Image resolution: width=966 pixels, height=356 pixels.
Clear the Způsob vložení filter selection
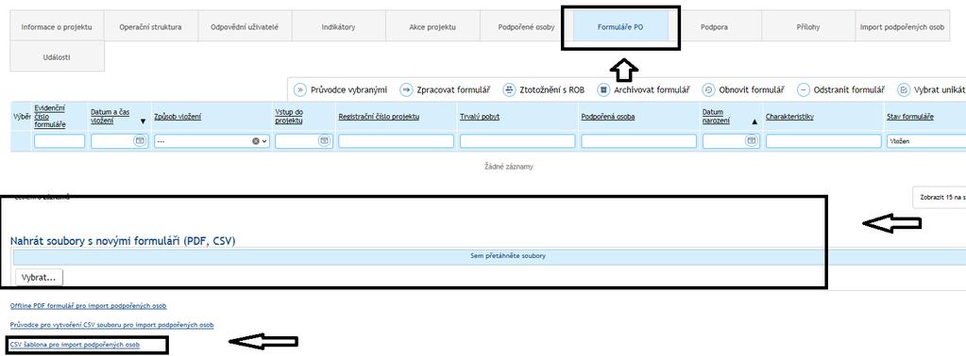[x=256, y=141]
